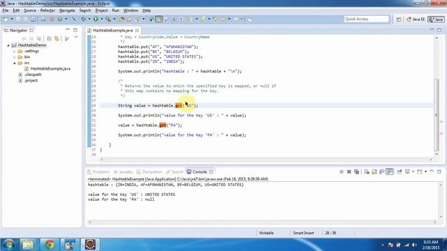Click the Display Selected Console monitor icon

(x=407, y=172)
